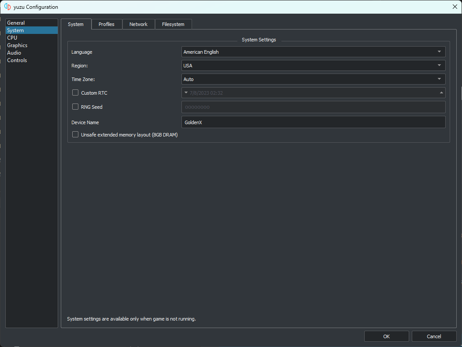462x347 pixels.
Task: Click the Cancel button
Action: coord(434,336)
